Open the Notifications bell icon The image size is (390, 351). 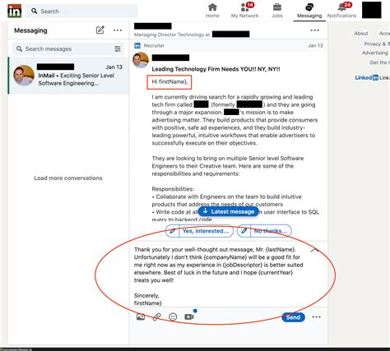pyautogui.click(x=341, y=7)
